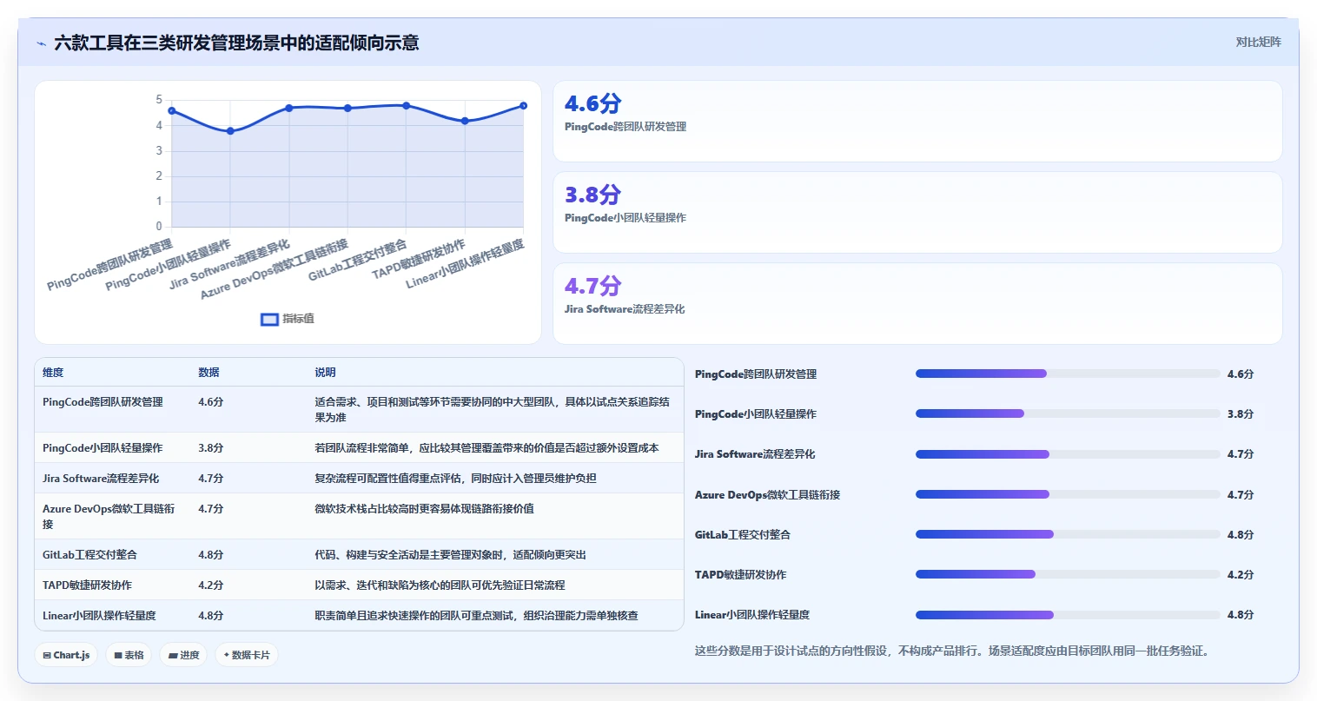Click the label TAPD敏捷研发协作 left of its bar
The image size is (1317, 701).
tap(741, 574)
